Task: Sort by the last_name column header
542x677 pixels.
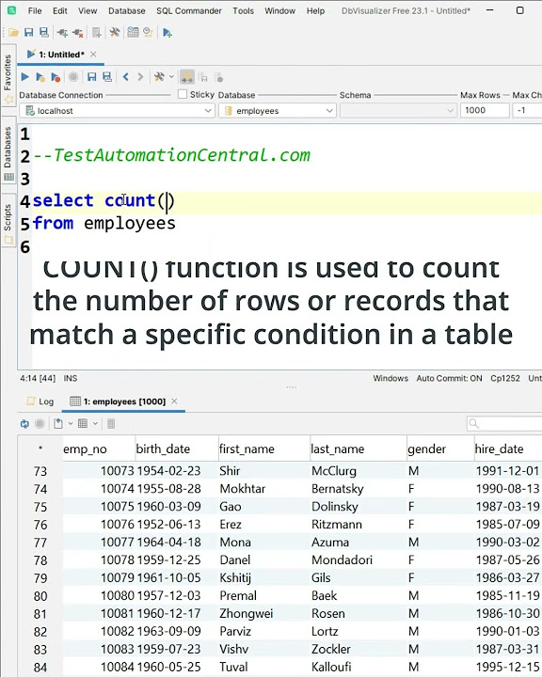Action: pyautogui.click(x=359, y=449)
